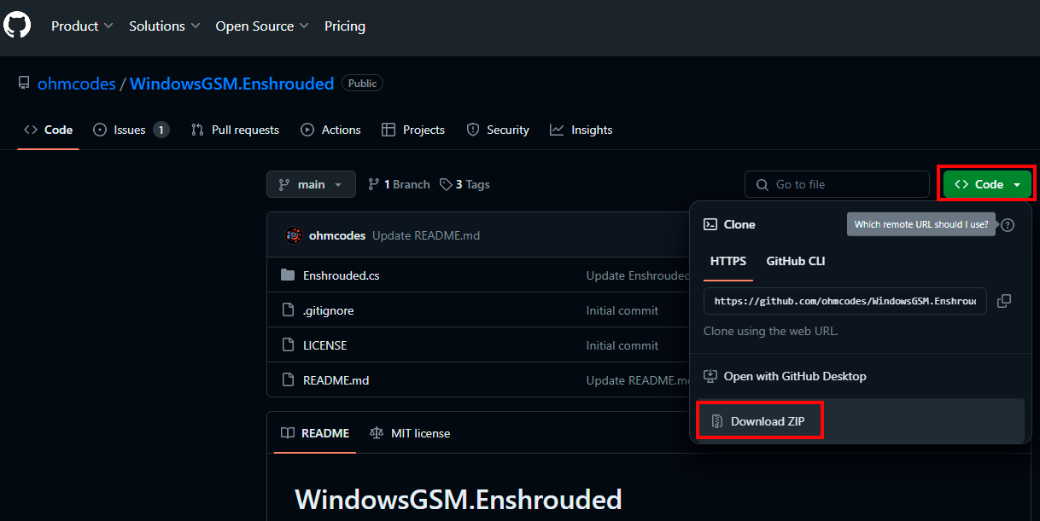Open the Update README.md commit message
1040x521 pixels.
coord(426,235)
